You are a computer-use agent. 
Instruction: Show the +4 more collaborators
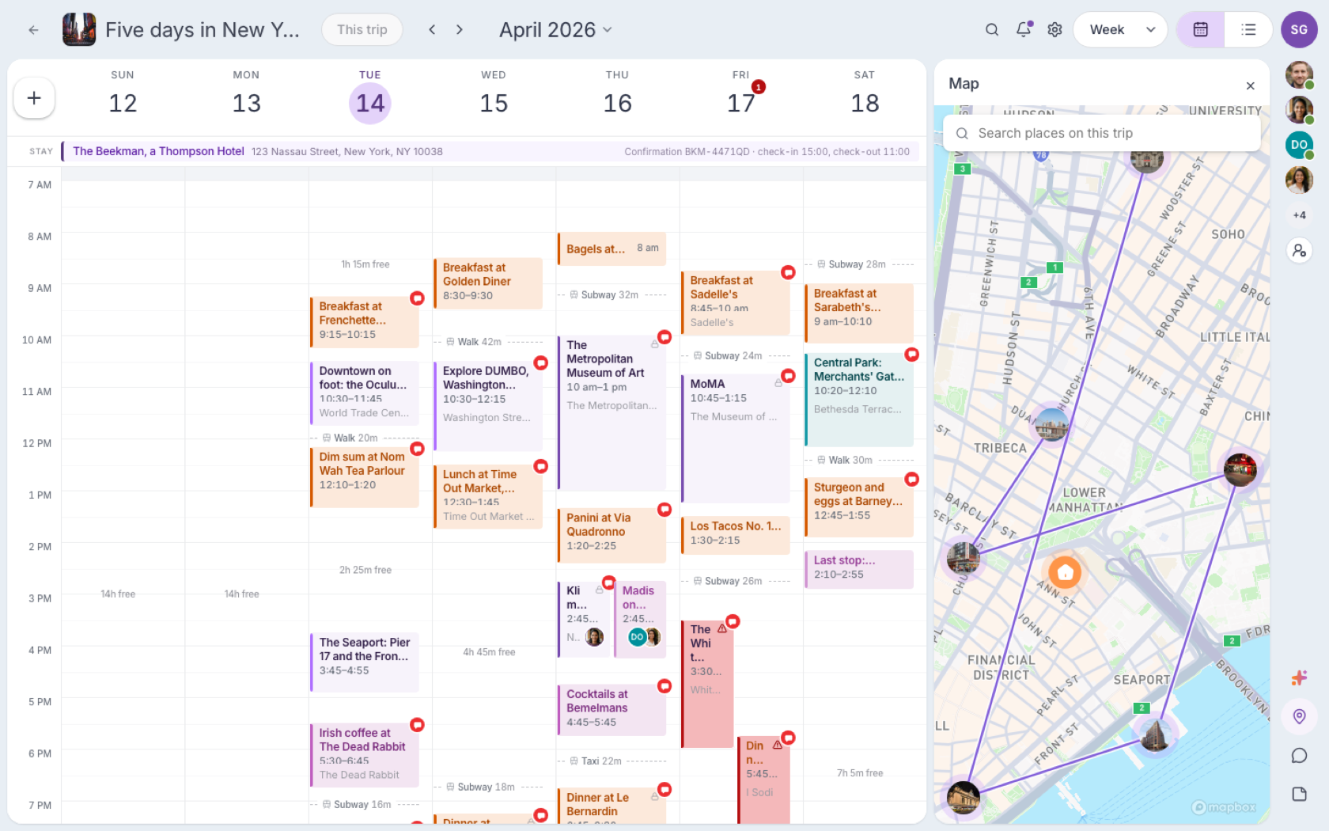1299,215
